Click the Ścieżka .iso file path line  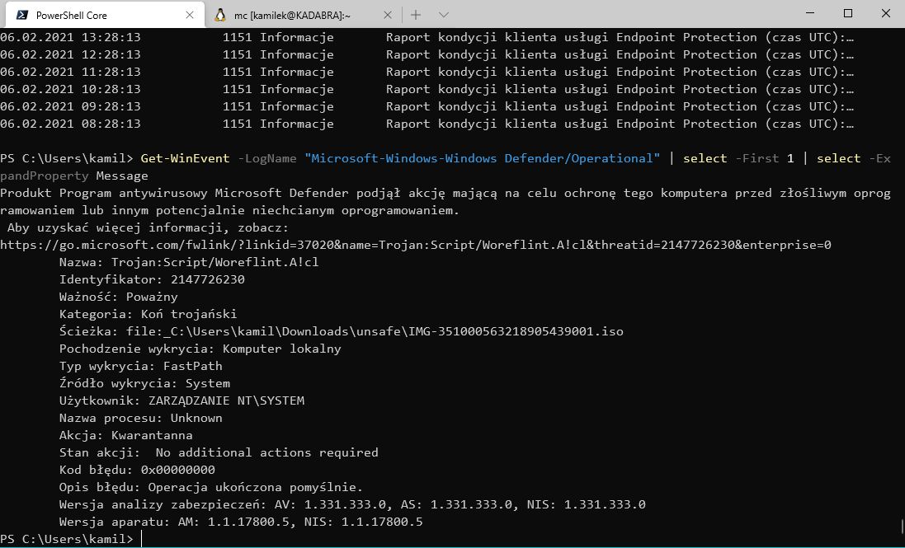pyautogui.click(x=341, y=331)
